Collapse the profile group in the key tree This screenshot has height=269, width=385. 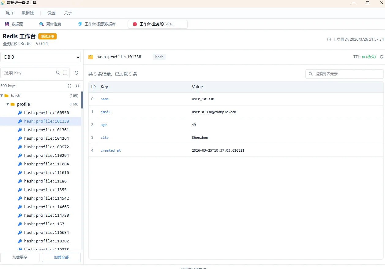click(x=7, y=104)
